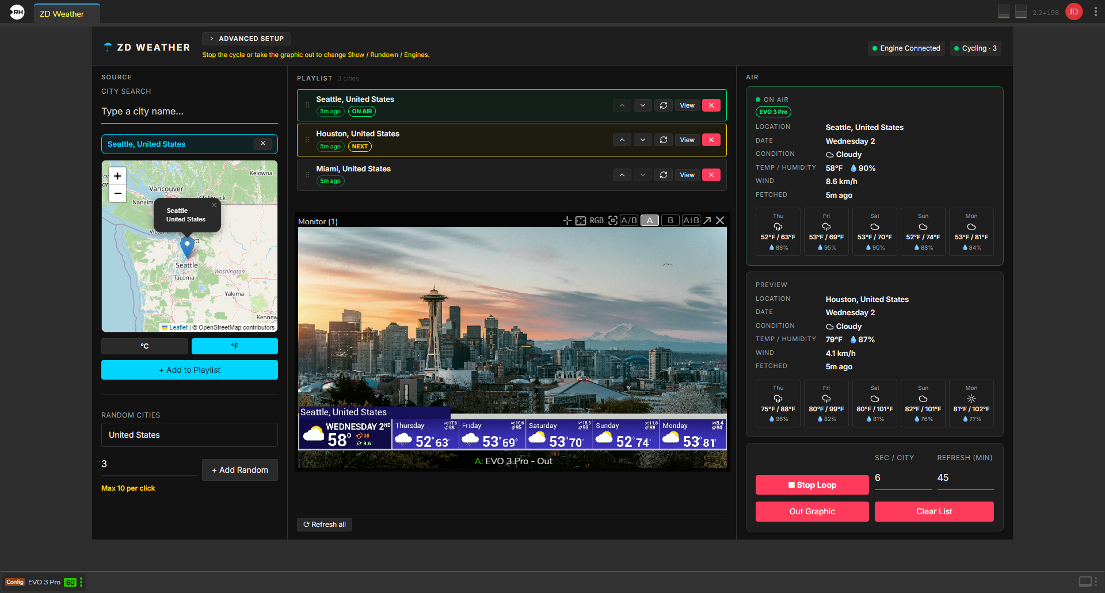This screenshot has height=593, width=1105.
Task: Toggle the second panel layout icon
Action: [1021, 12]
